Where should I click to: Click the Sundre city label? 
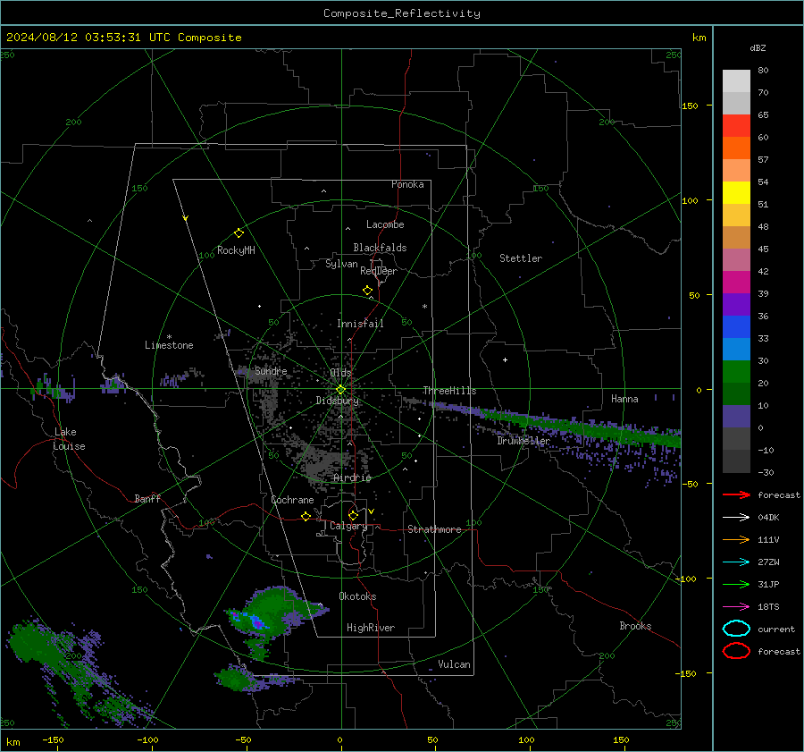point(271,371)
